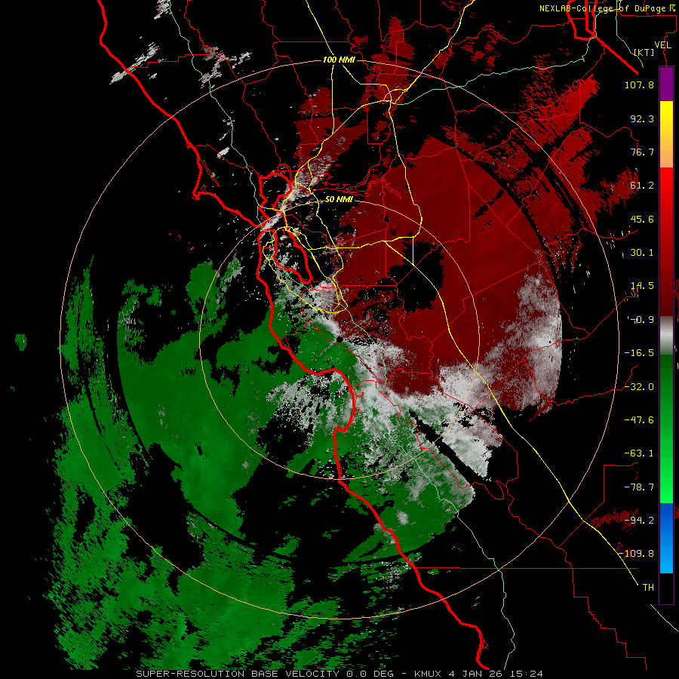Select the -109.8 velocity scale value
This screenshot has width=679, height=679.
click(x=636, y=554)
